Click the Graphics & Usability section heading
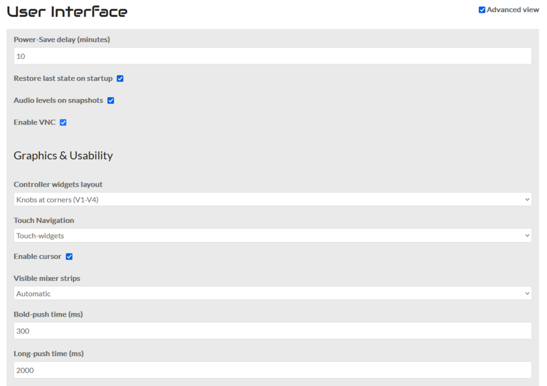 [x=63, y=156]
